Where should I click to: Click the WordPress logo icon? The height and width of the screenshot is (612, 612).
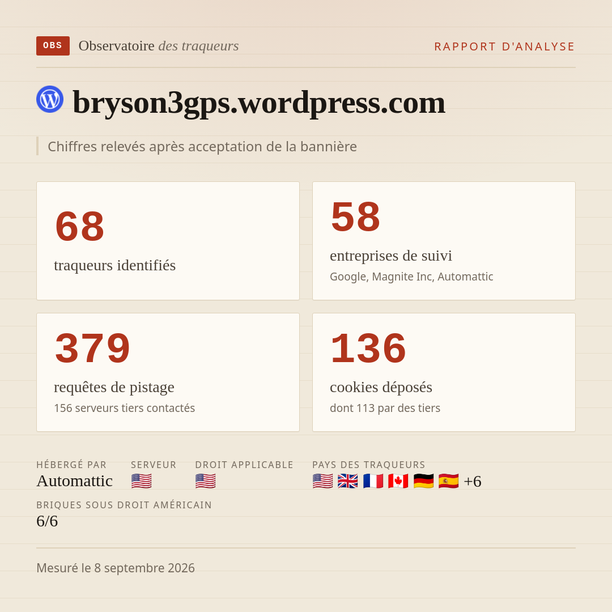[50, 99]
